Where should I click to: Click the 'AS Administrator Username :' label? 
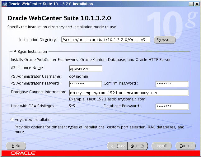tap(36, 76)
